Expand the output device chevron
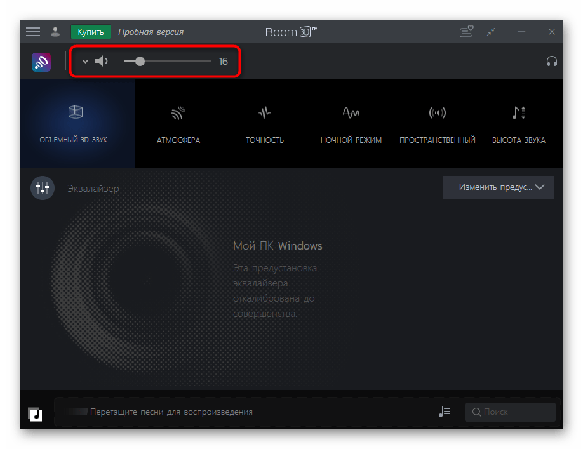 click(x=85, y=62)
